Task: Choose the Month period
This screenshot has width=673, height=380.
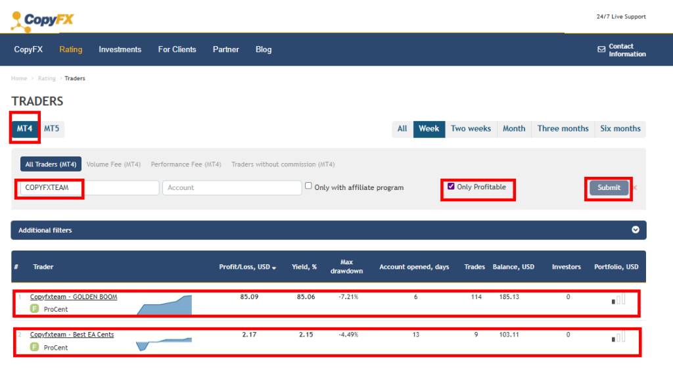Action: point(514,129)
